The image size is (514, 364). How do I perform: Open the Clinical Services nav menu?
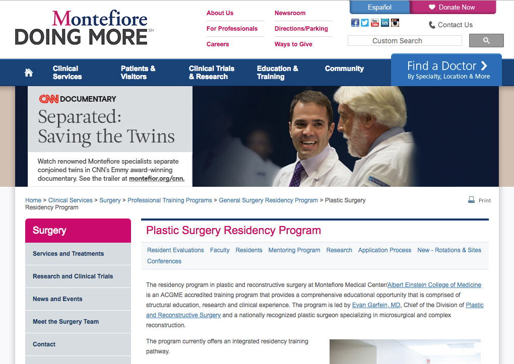[x=67, y=72]
